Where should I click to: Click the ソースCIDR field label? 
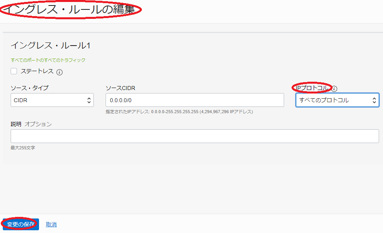[120, 88]
